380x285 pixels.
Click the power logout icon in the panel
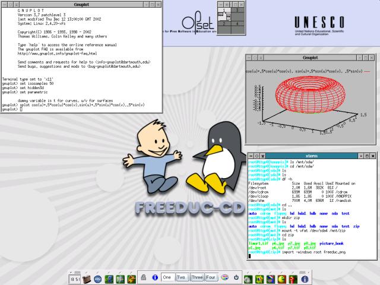(236, 277)
